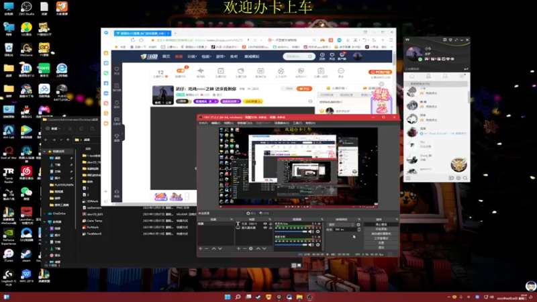The width and height of the screenshot is (537, 302).
Task: Click Douyu history clock icon
Action: 322,56
